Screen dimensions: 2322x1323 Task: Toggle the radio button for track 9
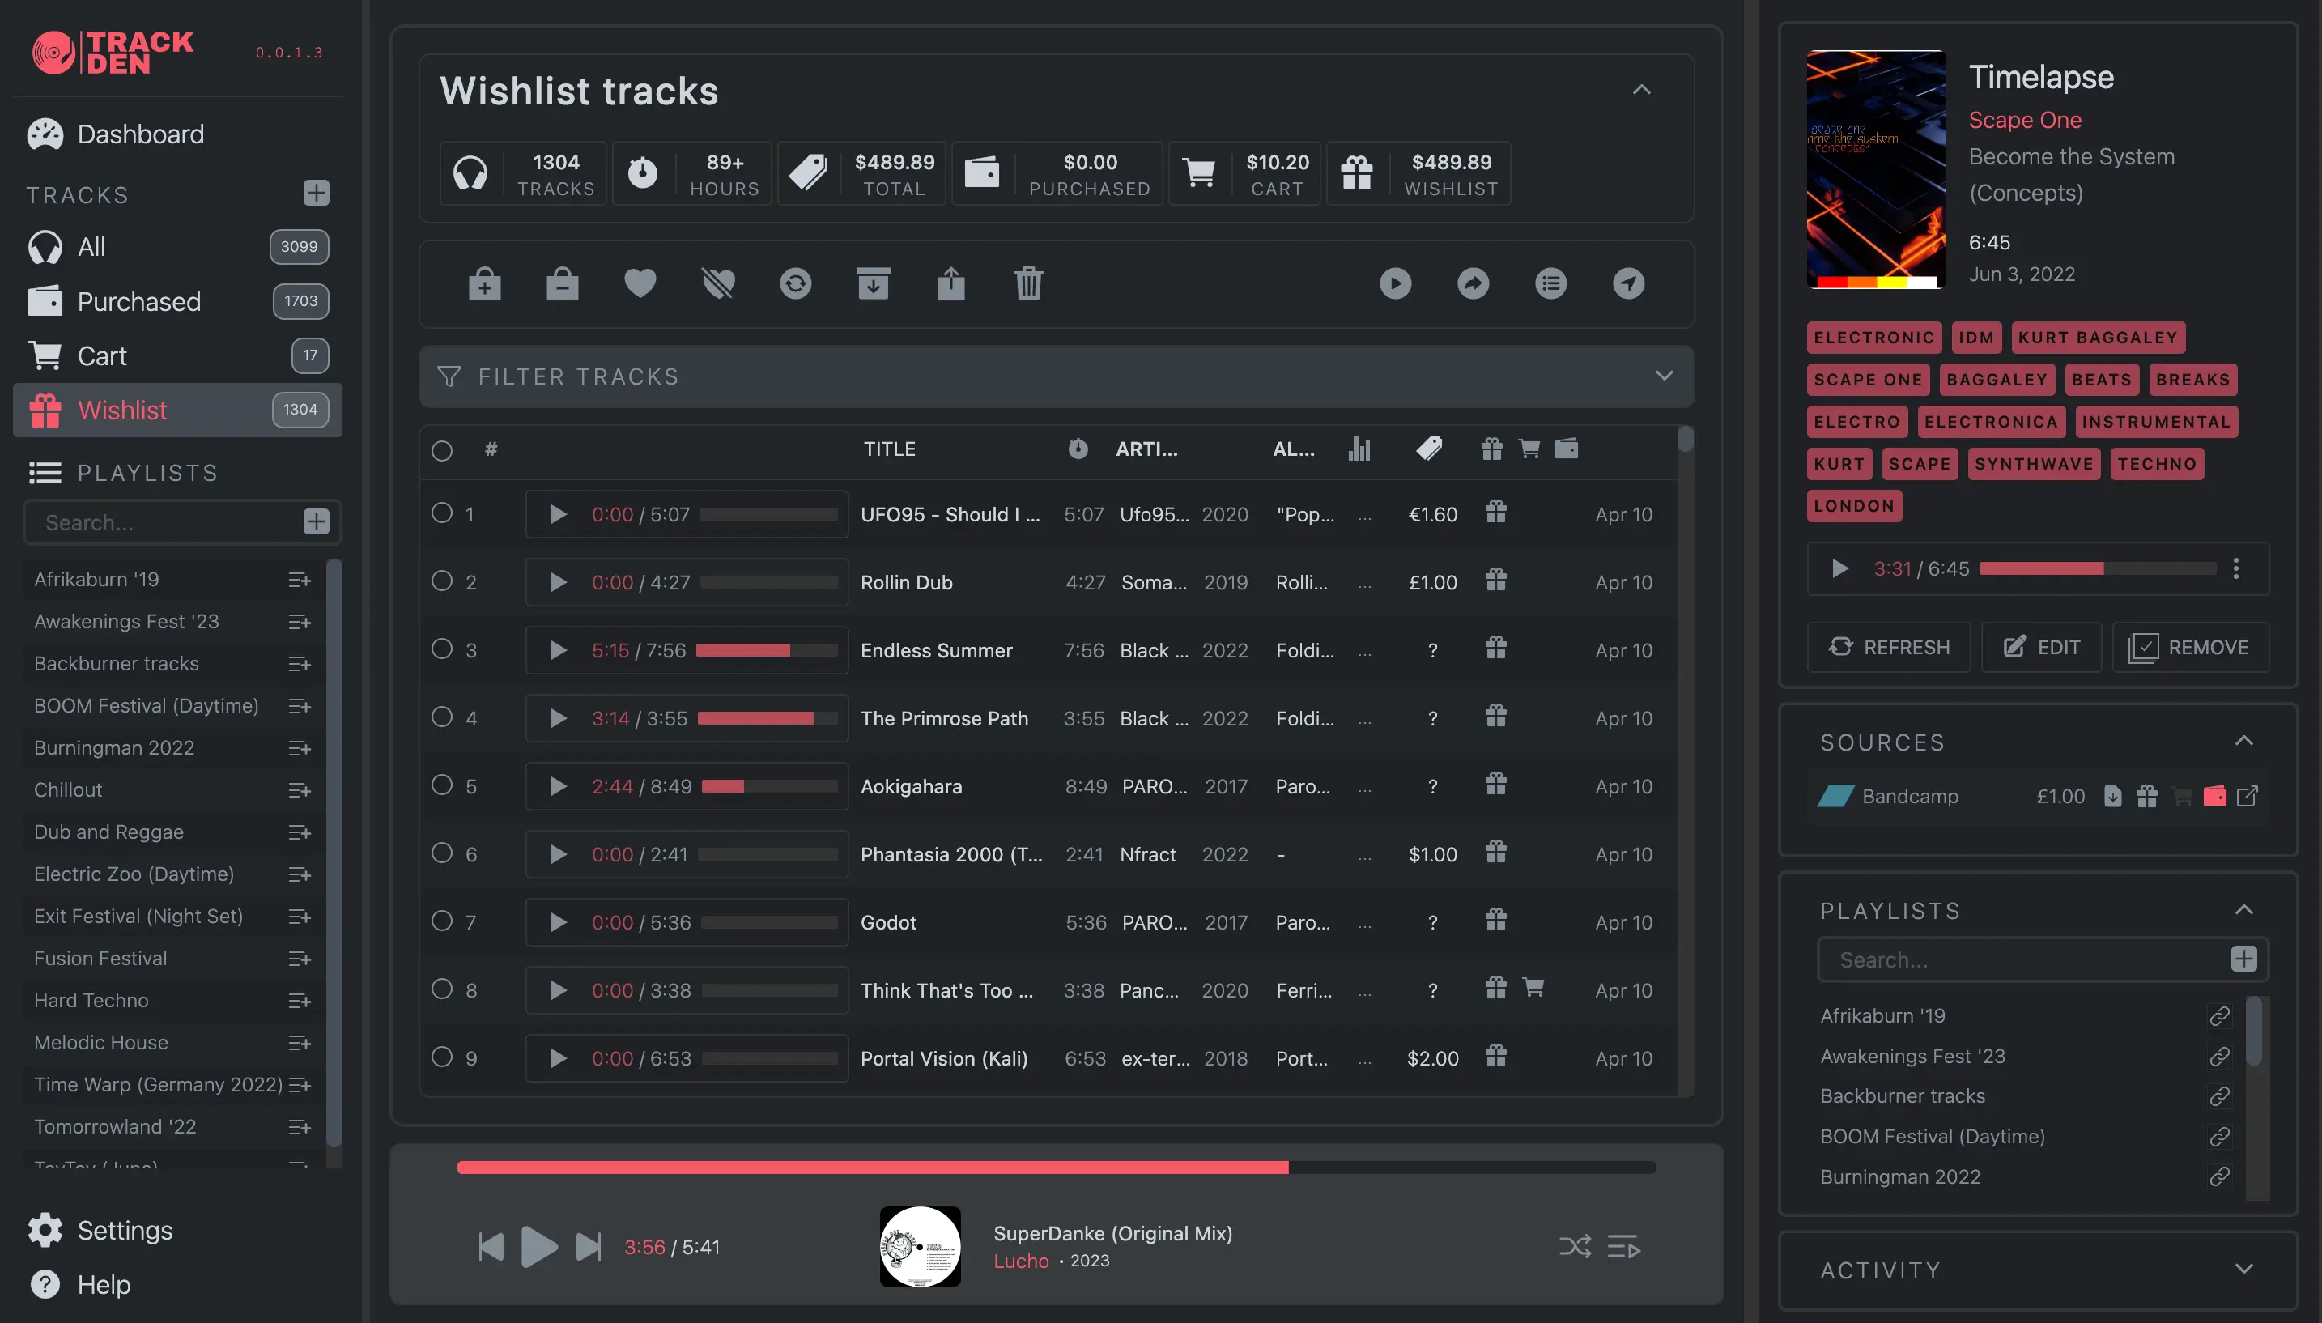(442, 1057)
